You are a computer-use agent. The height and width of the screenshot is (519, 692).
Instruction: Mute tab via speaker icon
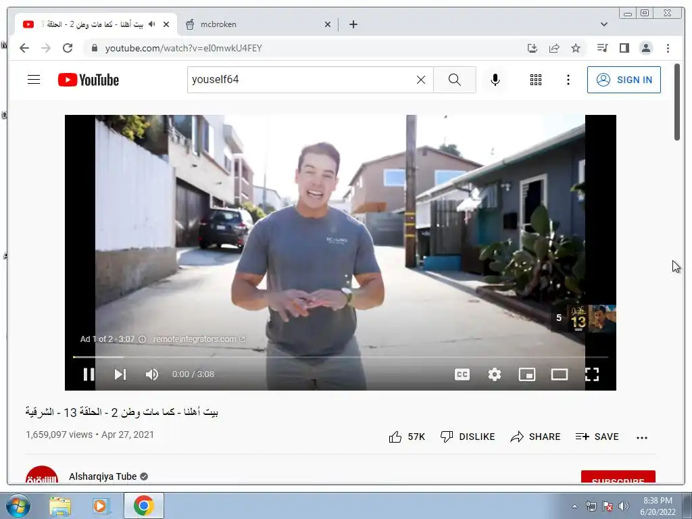[x=152, y=24]
